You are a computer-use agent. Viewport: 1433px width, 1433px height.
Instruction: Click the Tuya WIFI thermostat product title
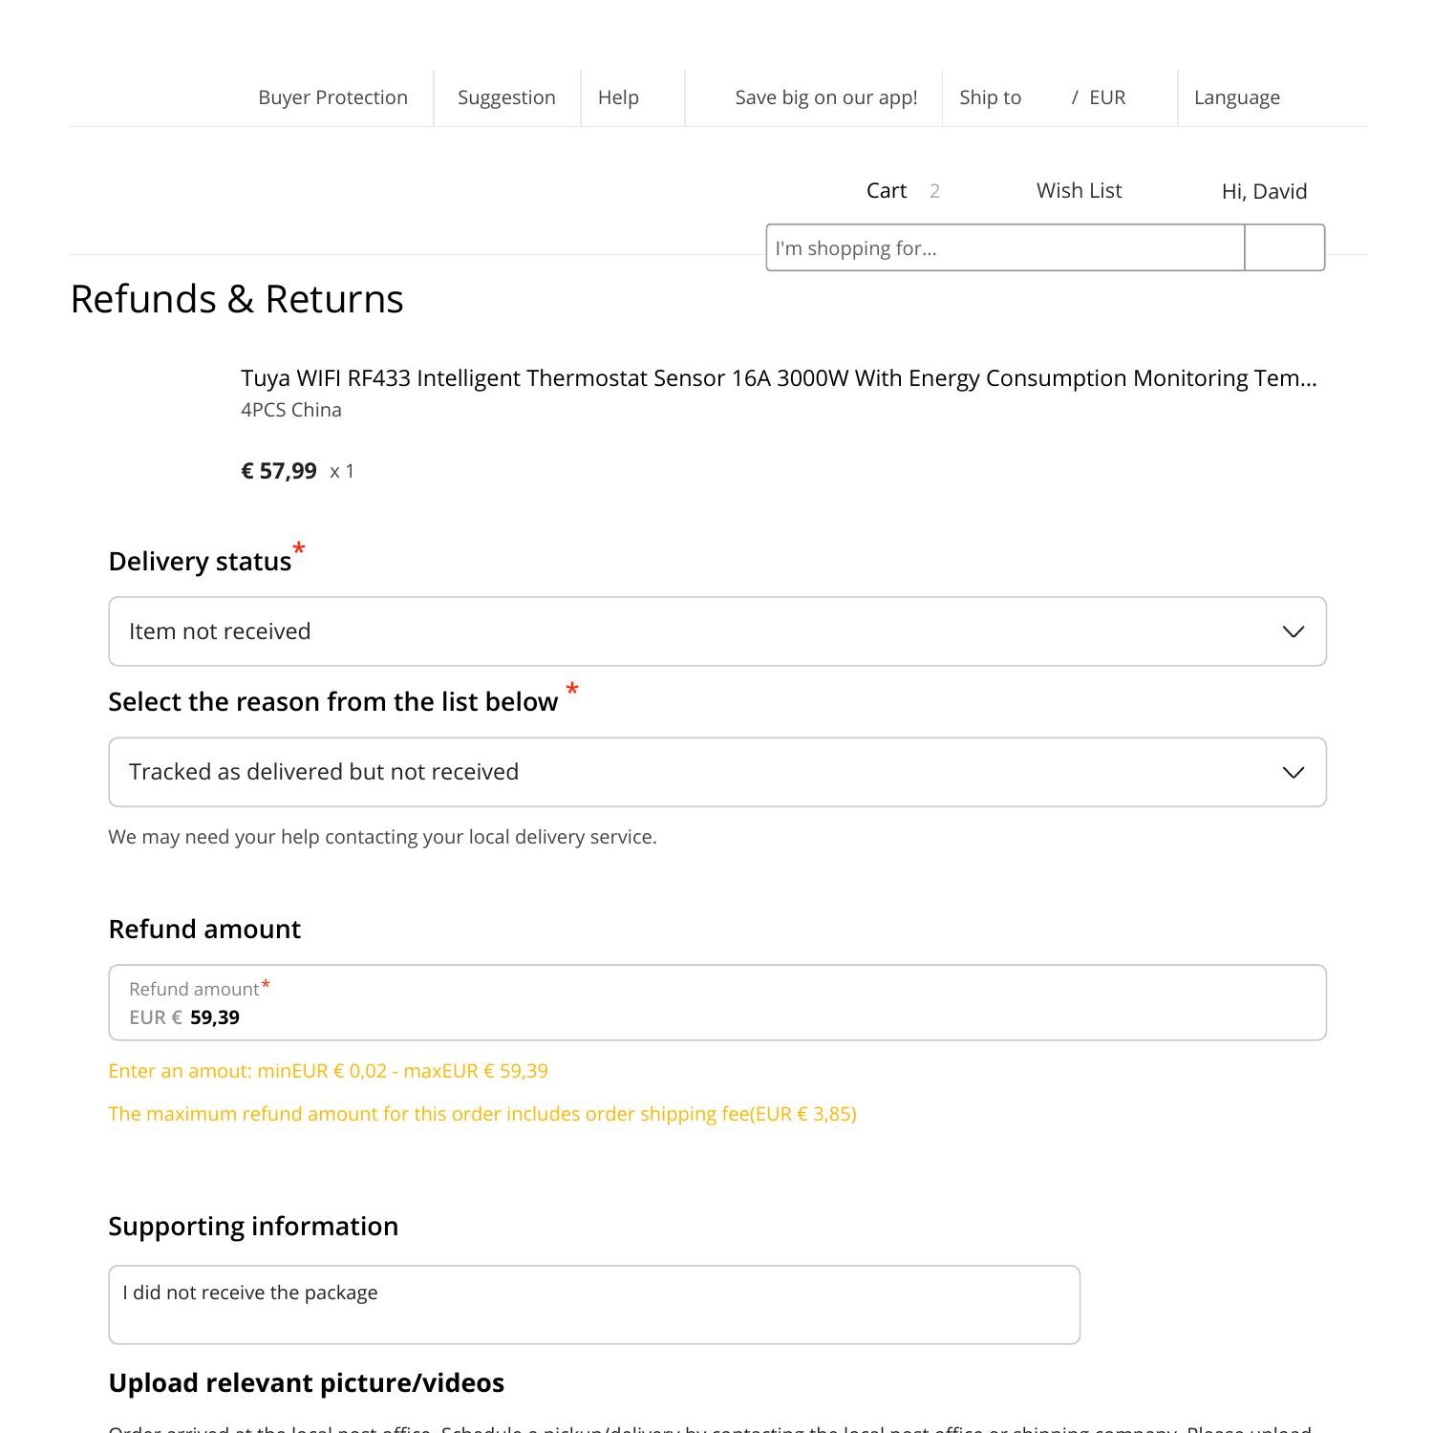click(x=778, y=377)
